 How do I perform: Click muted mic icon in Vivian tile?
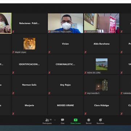(49, 52)
